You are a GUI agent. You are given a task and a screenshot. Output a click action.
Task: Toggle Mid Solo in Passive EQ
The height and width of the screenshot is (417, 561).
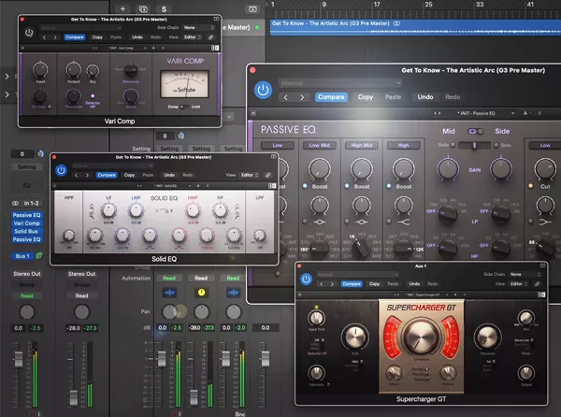(x=453, y=145)
